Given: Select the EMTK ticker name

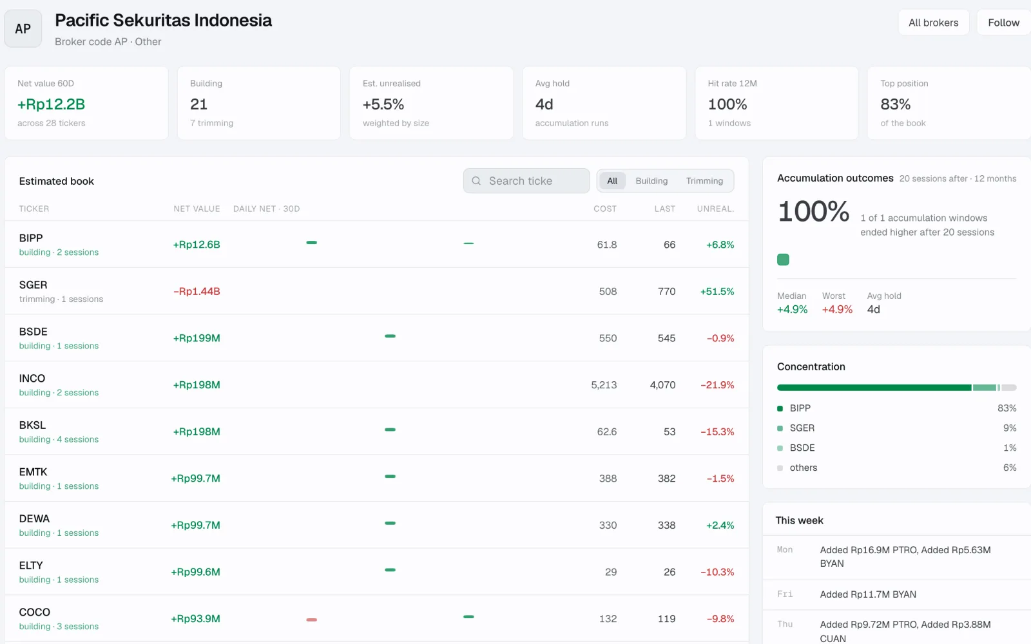Looking at the screenshot, I should click(x=34, y=472).
